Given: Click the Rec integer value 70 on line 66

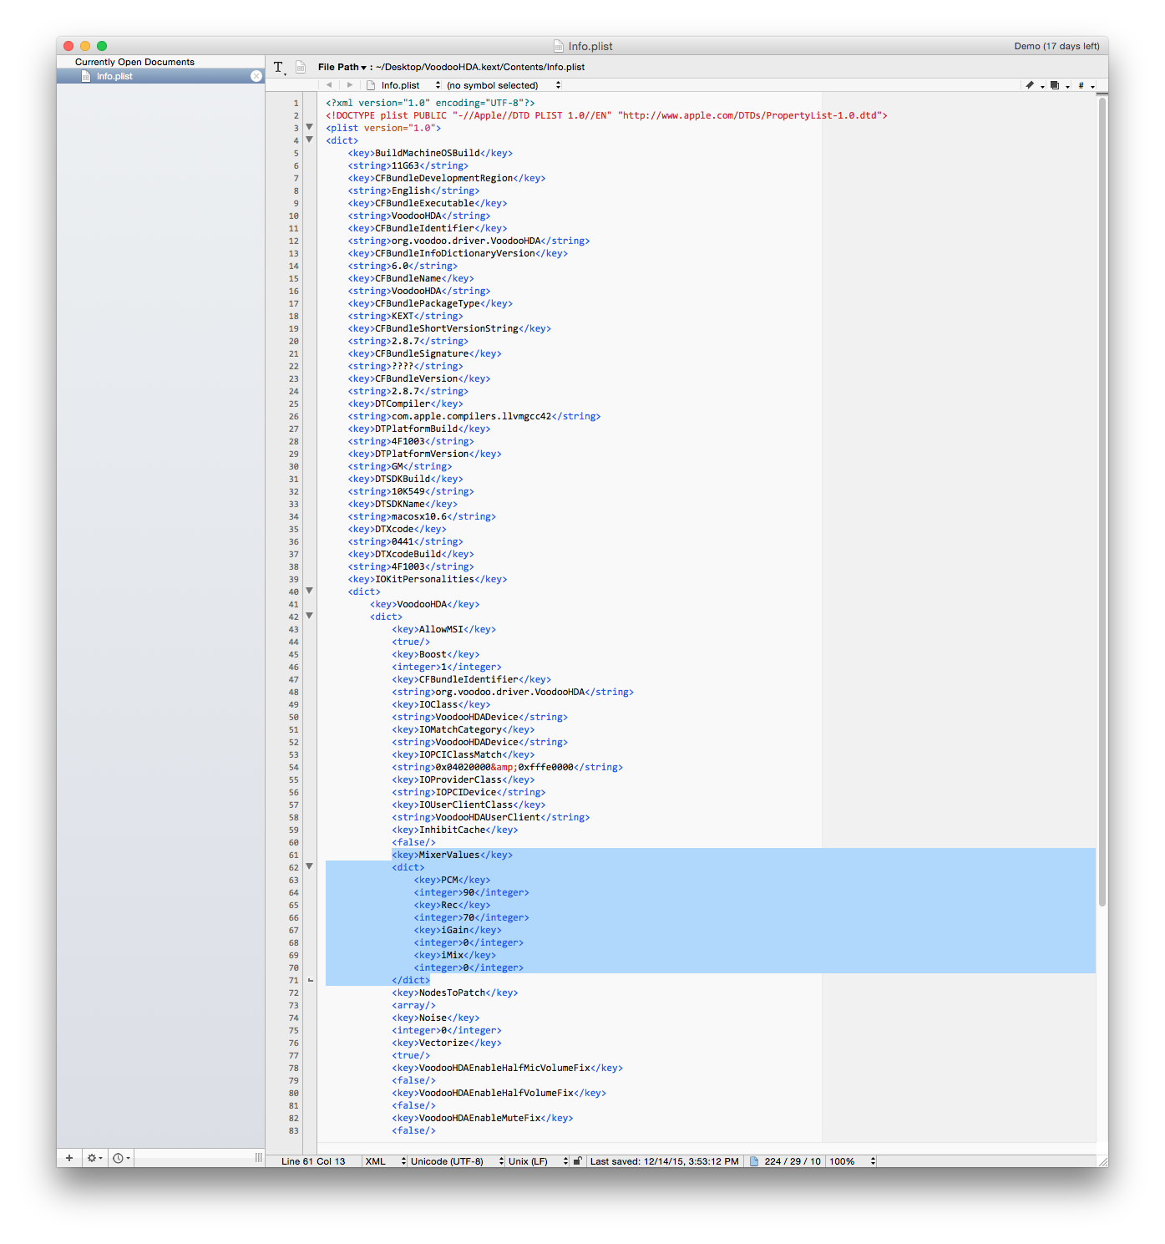Looking at the screenshot, I should 469,917.
